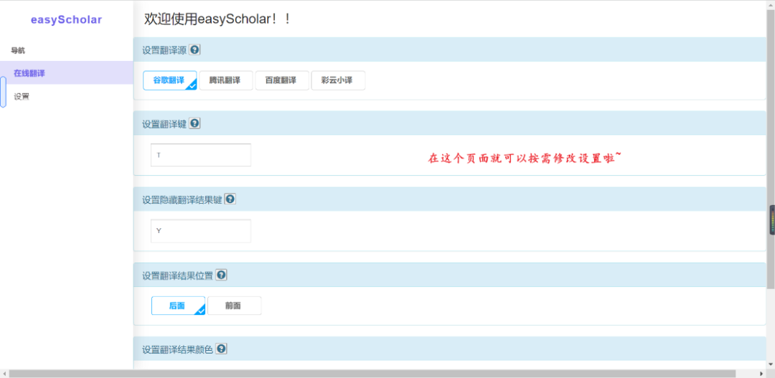Viewport: 775px width, 378px height.
Task: Select 谷歌翻译 as translation source
Action: point(169,80)
